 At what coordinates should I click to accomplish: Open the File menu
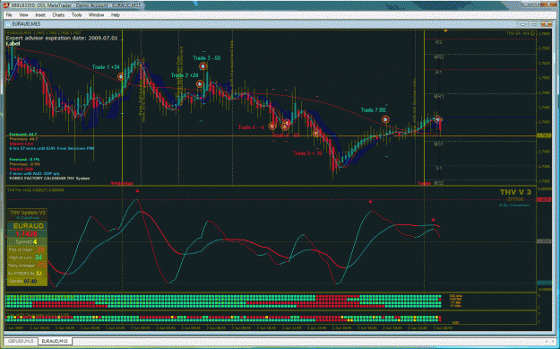pyautogui.click(x=9, y=15)
